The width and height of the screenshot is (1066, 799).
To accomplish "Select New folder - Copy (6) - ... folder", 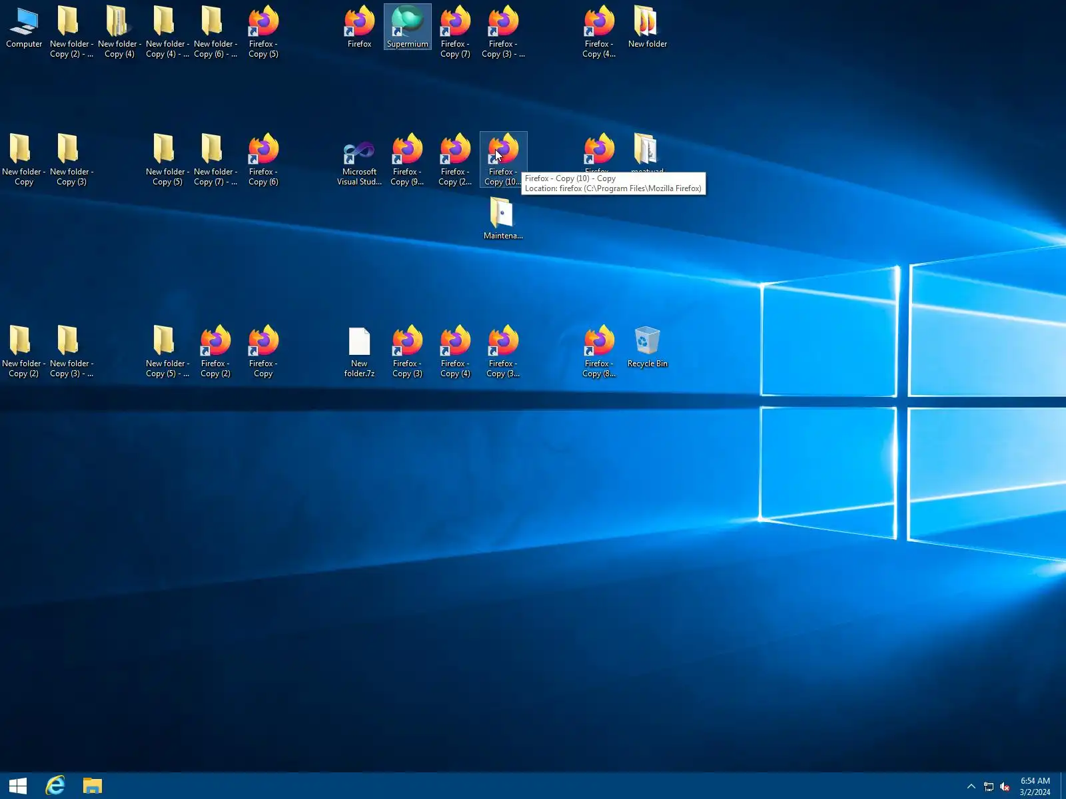I will 215,32.
